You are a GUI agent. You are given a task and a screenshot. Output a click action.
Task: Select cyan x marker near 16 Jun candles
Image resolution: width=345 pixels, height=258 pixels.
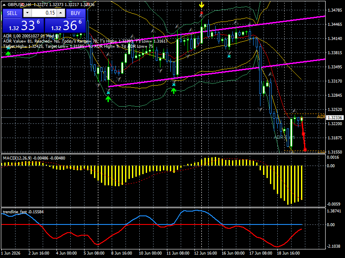click(229, 56)
